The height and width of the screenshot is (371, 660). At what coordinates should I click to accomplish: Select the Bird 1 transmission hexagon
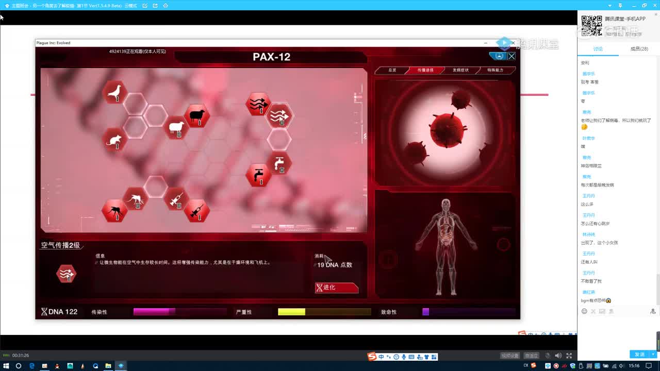coord(114,93)
